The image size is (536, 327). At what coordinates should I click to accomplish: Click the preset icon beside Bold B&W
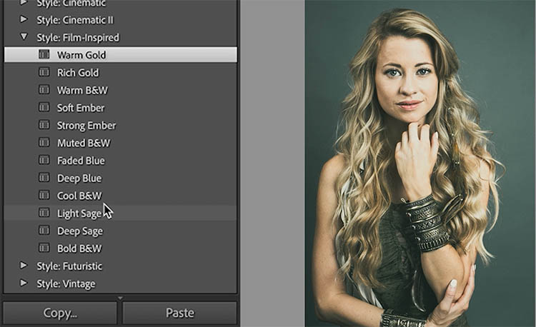44,248
